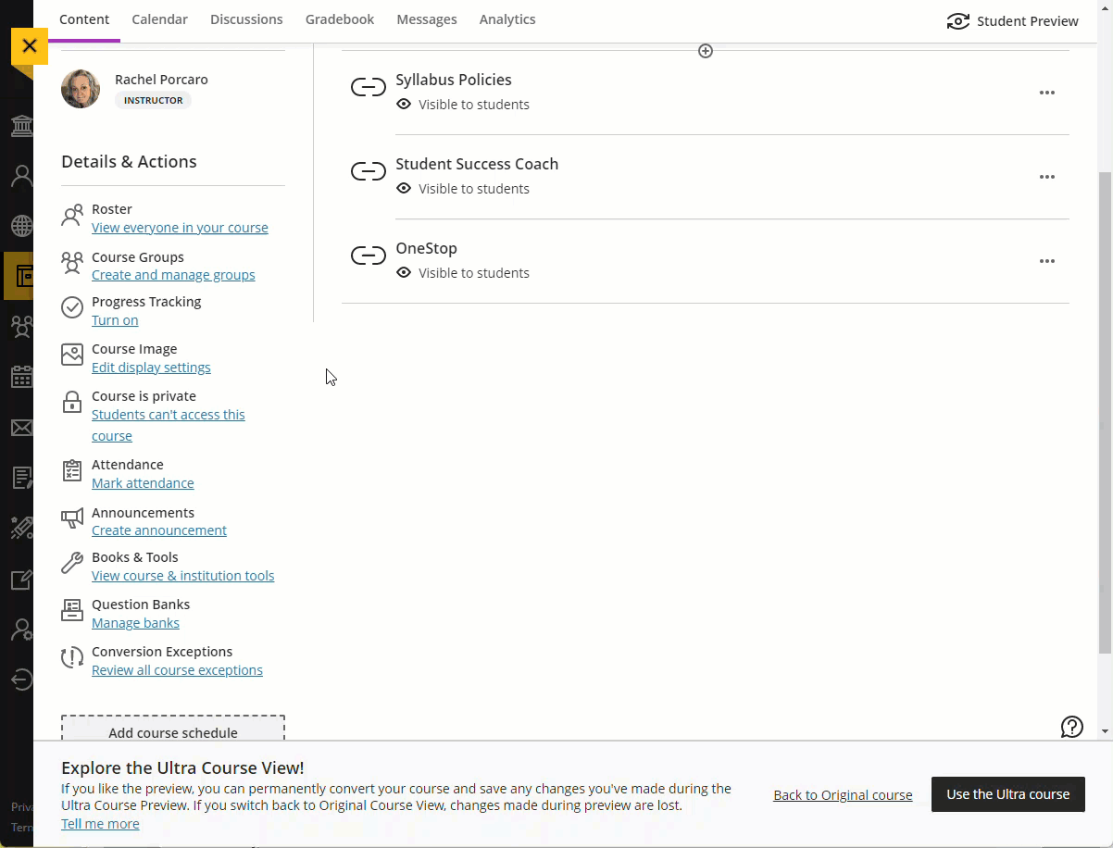Image resolution: width=1113 pixels, height=848 pixels.
Task: Toggle visibility for Syllabus Policies
Action: (x=465, y=105)
